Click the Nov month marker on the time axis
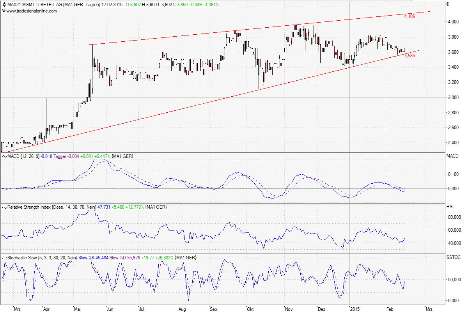The width and height of the screenshot is (468, 312). click(289, 308)
